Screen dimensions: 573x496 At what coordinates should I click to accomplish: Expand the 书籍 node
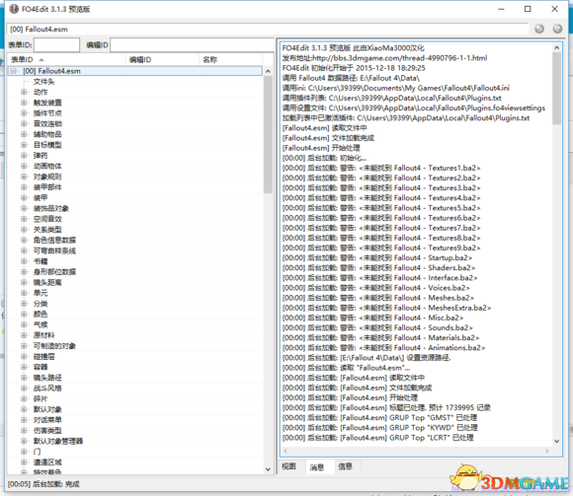pyautogui.click(x=24, y=261)
